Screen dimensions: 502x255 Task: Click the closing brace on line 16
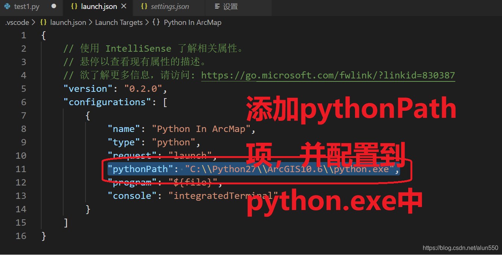44,236
